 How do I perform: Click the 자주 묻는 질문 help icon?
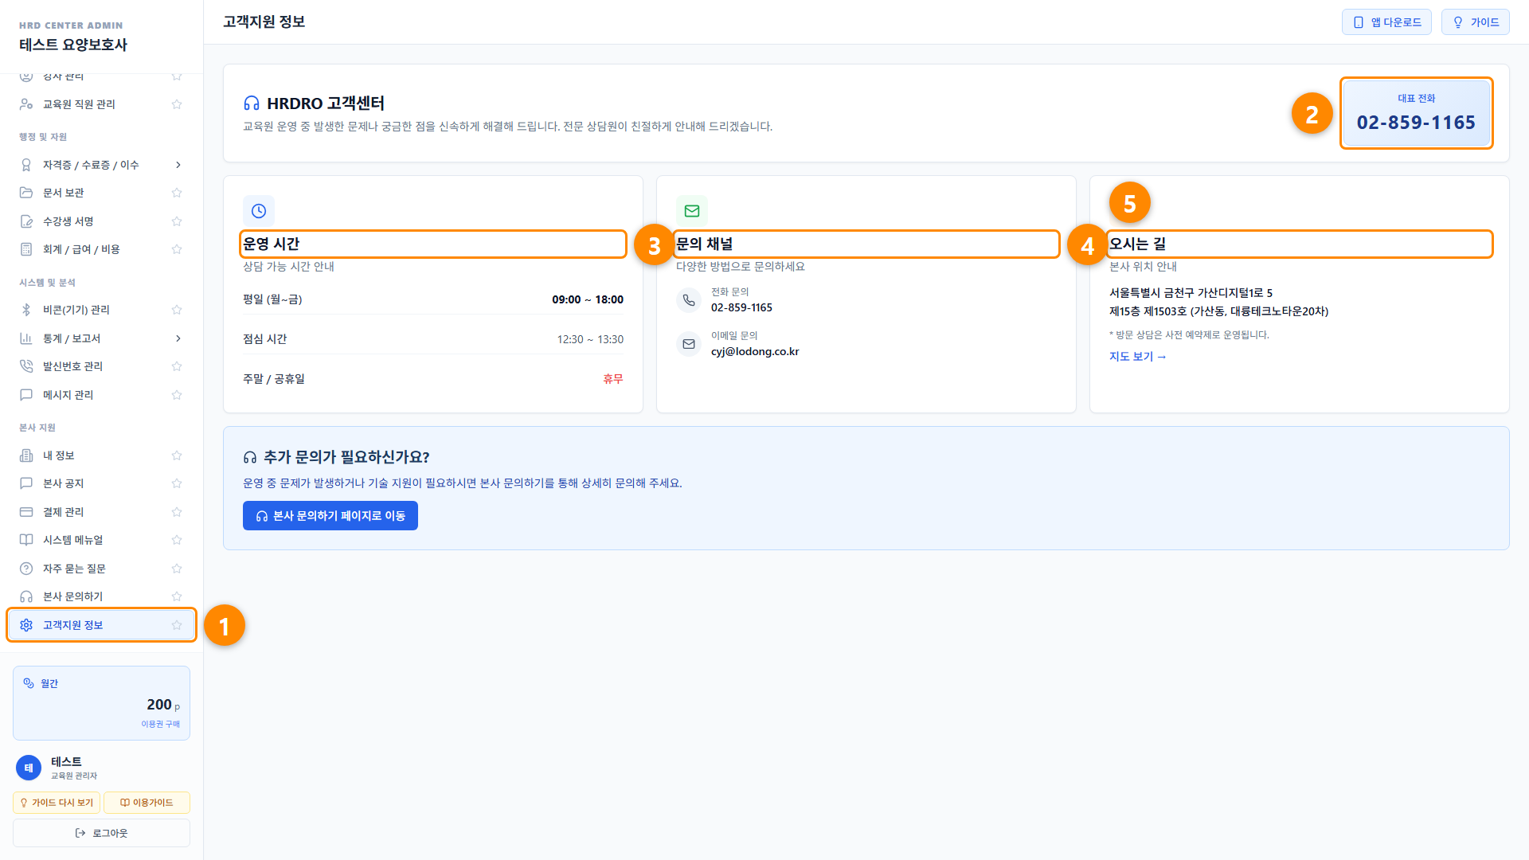click(x=26, y=569)
